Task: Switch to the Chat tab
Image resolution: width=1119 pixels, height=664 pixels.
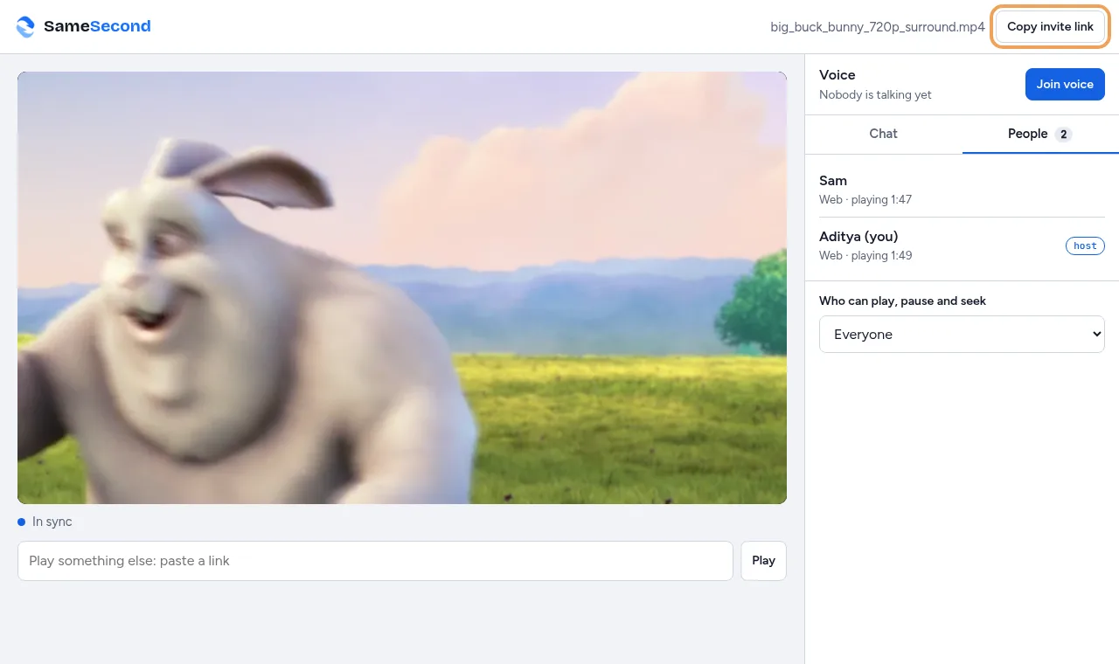Action: pyautogui.click(x=883, y=134)
